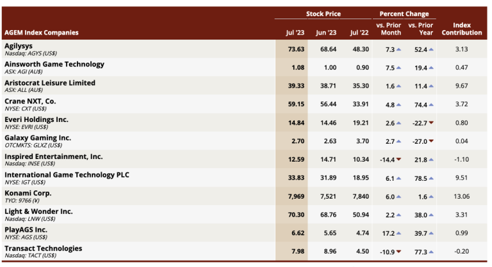Click the Stock Price column group header
Image resolution: width=492 pixels, height=267 pixels.
[323, 14]
